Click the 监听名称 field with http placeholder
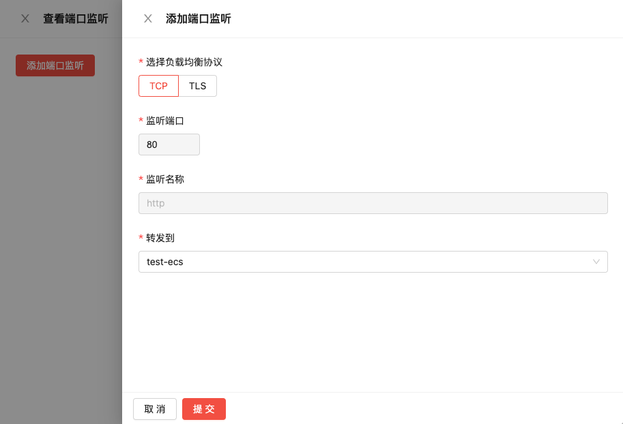 coord(373,203)
